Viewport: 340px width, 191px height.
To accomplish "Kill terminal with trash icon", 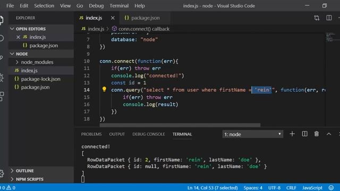I will coord(317,134).
